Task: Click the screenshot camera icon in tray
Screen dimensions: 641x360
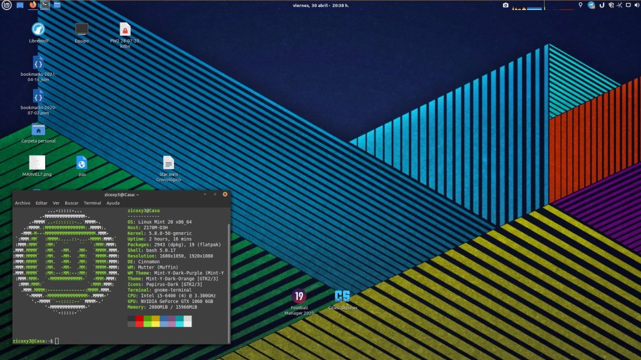Action: 505,6
